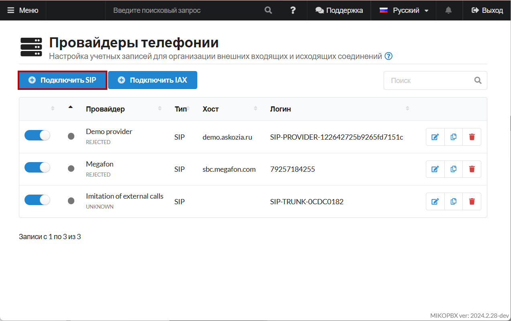Delete the Demo provider row
Image resolution: width=511 pixels, height=321 pixels.
[472, 137]
